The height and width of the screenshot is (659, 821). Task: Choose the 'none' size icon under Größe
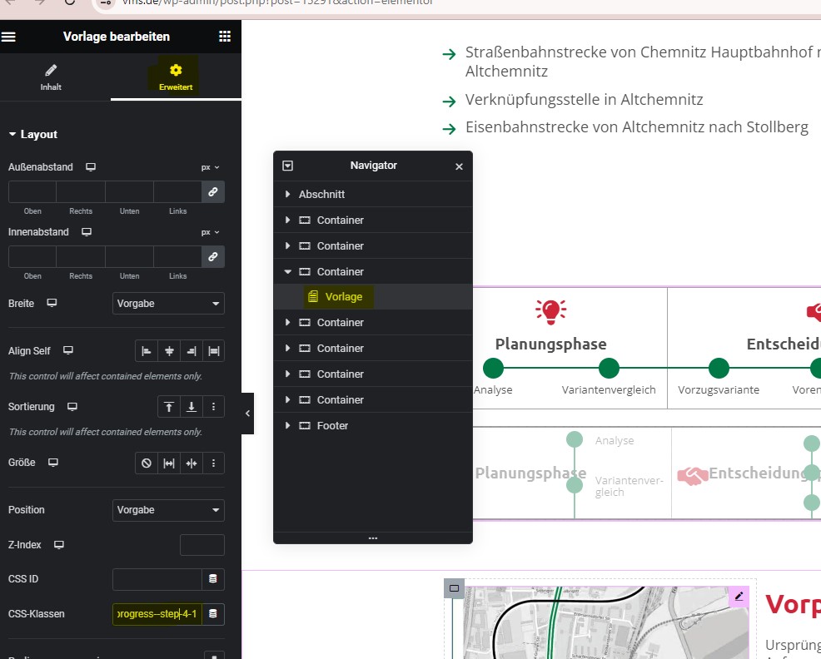pyautogui.click(x=147, y=463)
